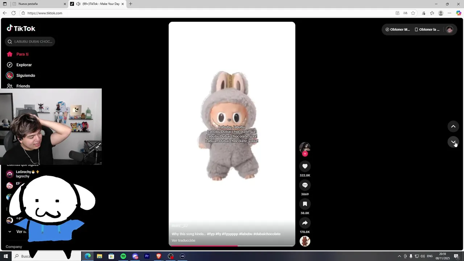The image size is (464, 261).
Task: Click Ver traducción under the caption
Action: (x=183, y=240)
